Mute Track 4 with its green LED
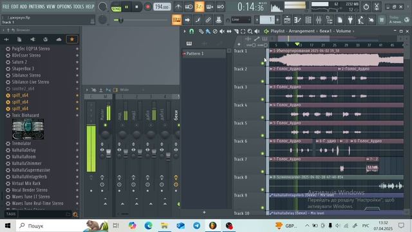Image resolution: width=412 pixels, height=232 pixels. tap(262, 117)
